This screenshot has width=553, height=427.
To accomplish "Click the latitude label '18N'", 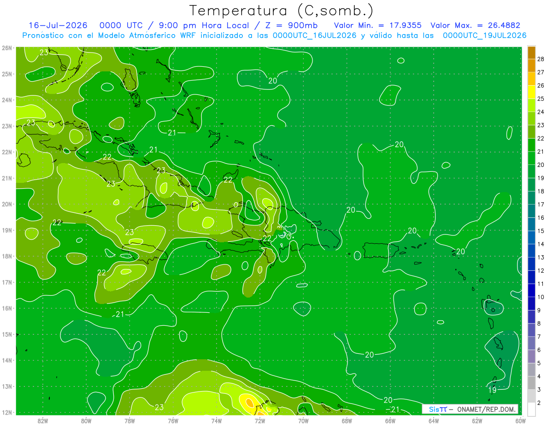I will pos(6,256).
